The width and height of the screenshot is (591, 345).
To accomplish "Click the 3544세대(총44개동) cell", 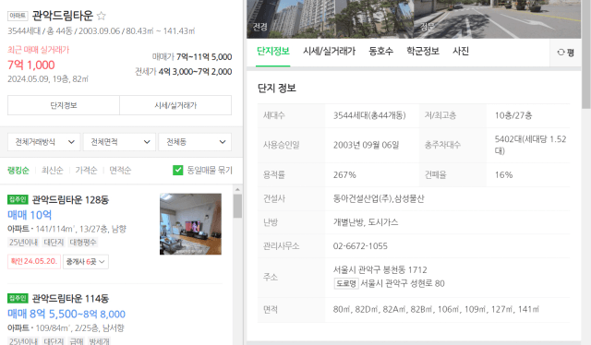I will pos(369,115).
